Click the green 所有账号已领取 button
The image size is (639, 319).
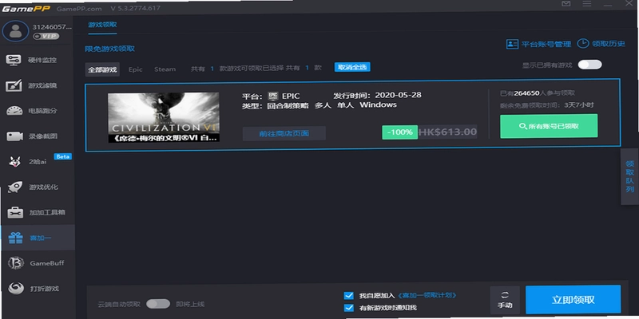tap(549, 126)
